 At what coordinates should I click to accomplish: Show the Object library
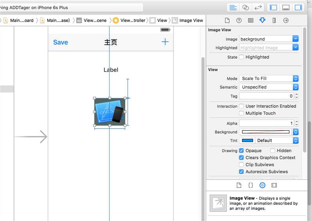tap(262, 185)
